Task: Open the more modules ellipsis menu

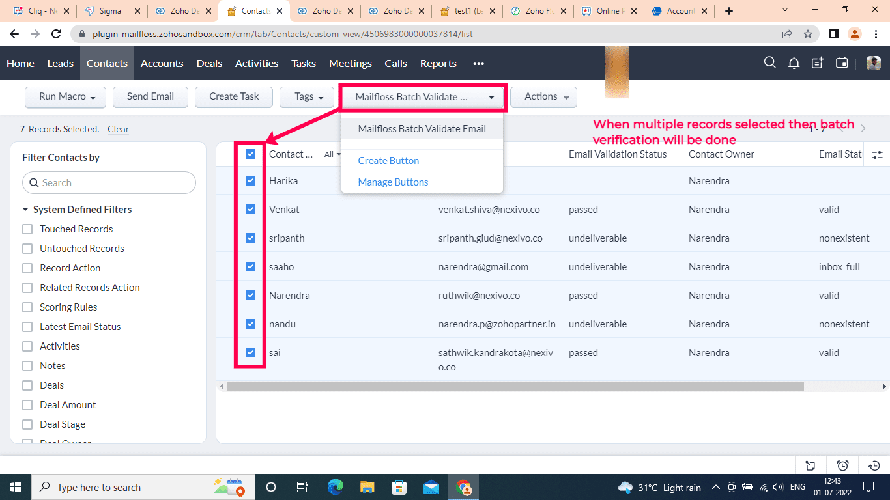Action: pos(479,64)
